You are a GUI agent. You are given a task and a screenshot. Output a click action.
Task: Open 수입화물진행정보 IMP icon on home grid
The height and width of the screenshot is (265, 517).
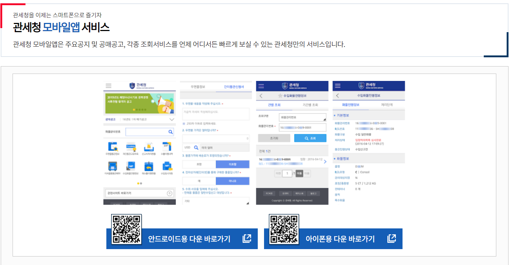click(x=131, y=166)
